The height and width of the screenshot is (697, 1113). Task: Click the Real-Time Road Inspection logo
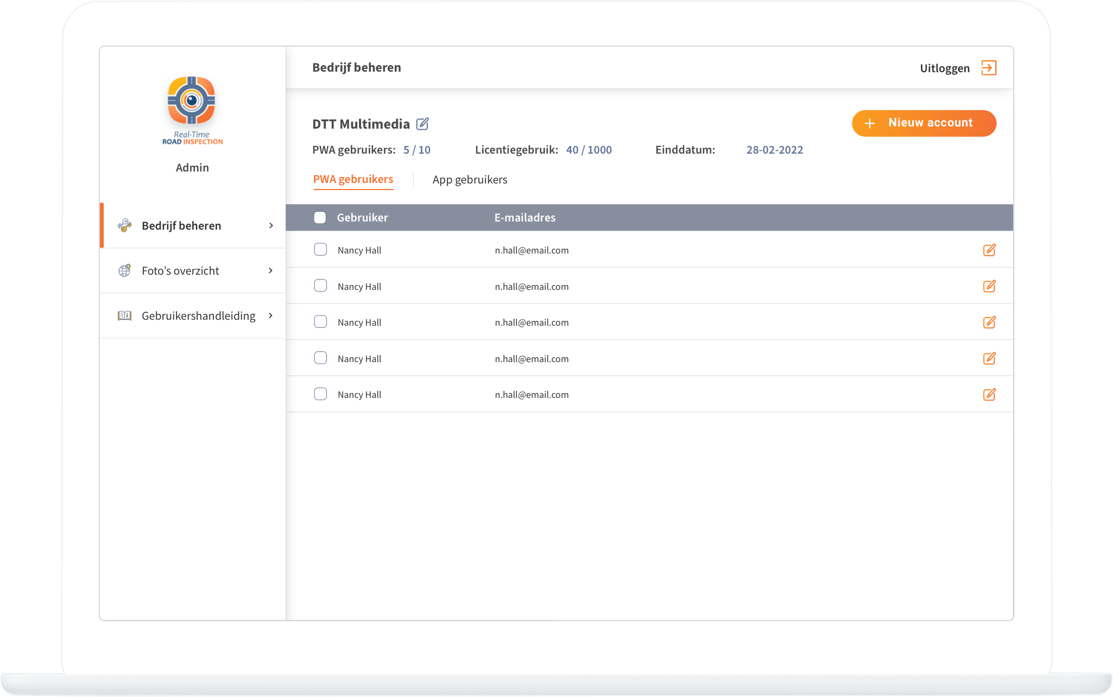click(192, 111)
